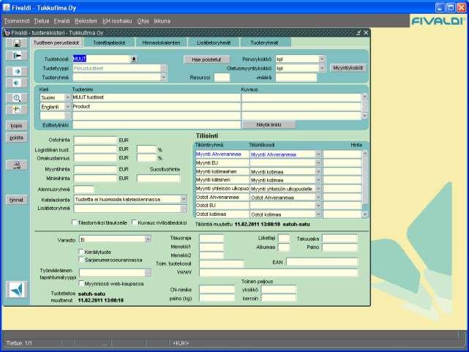The width and height of the screenshot is (469, 352).
Task: Go to previous record arrow icon
Action: [17, 83]
